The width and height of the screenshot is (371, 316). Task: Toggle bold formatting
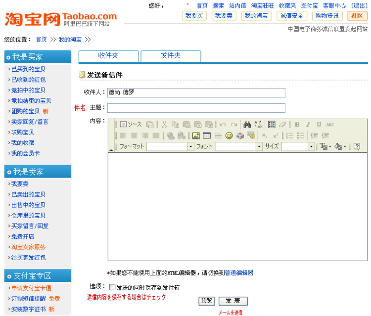tap(297, 125)
